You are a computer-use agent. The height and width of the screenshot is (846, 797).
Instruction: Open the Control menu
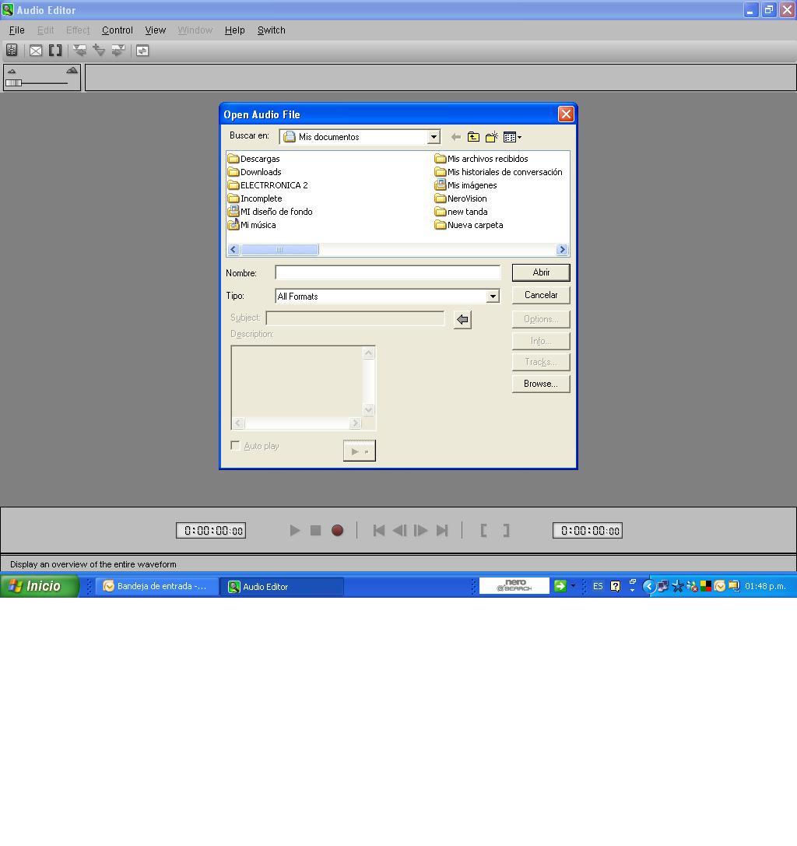117,30
